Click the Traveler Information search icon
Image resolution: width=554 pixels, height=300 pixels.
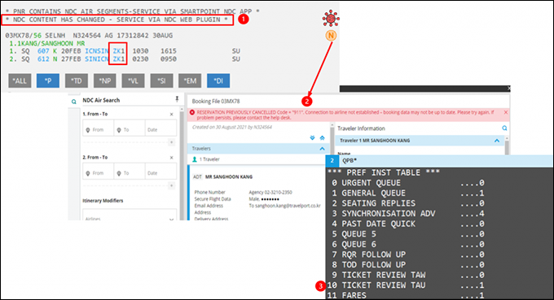[504, 128]
